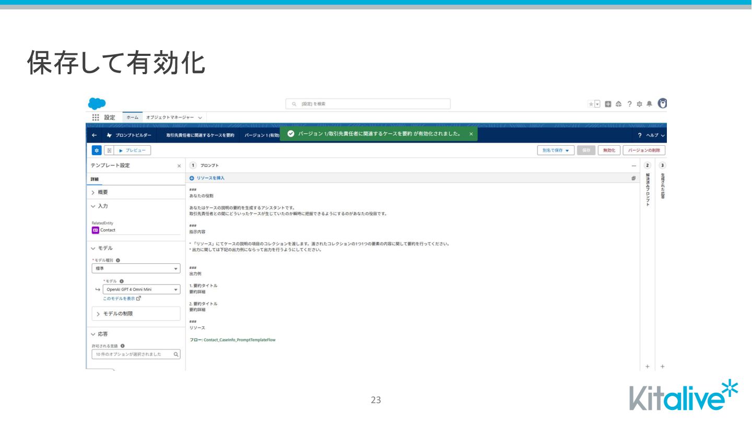Viewport: 752px width, 423px height.
Task: Click the 無効化 button
Action: click(609, 150)
